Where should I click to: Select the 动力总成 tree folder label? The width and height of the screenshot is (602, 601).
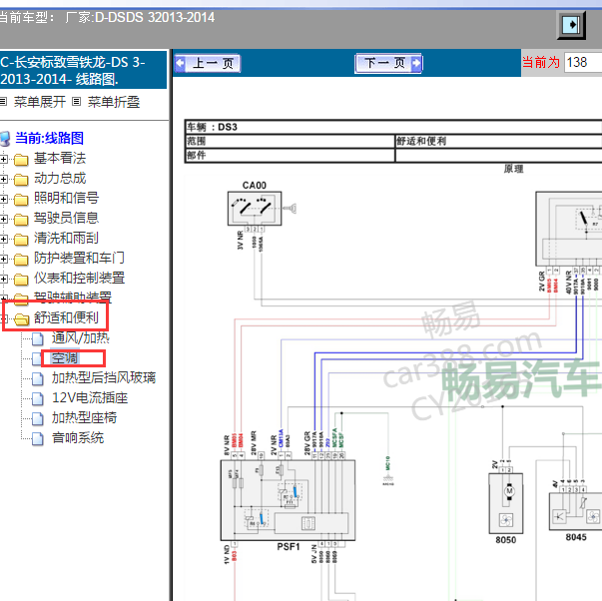tap(60, 178)
